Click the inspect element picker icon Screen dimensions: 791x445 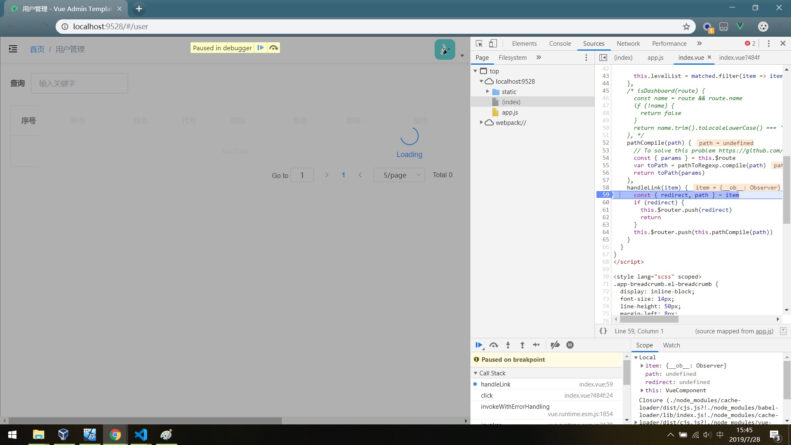(479, 43)
